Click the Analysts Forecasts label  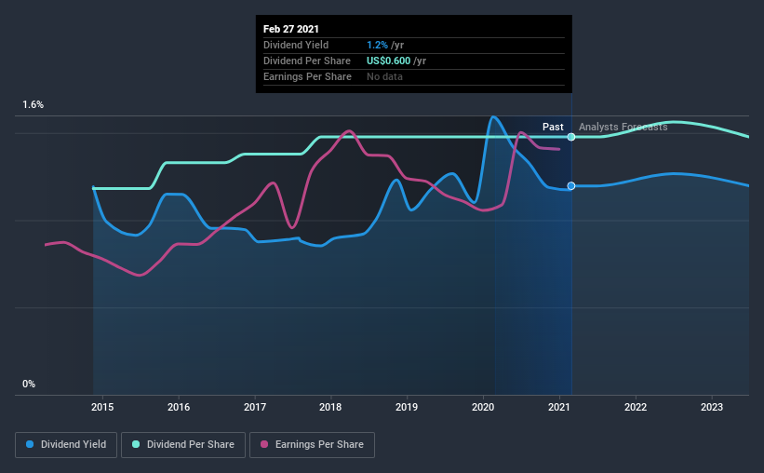coord(623,127)
